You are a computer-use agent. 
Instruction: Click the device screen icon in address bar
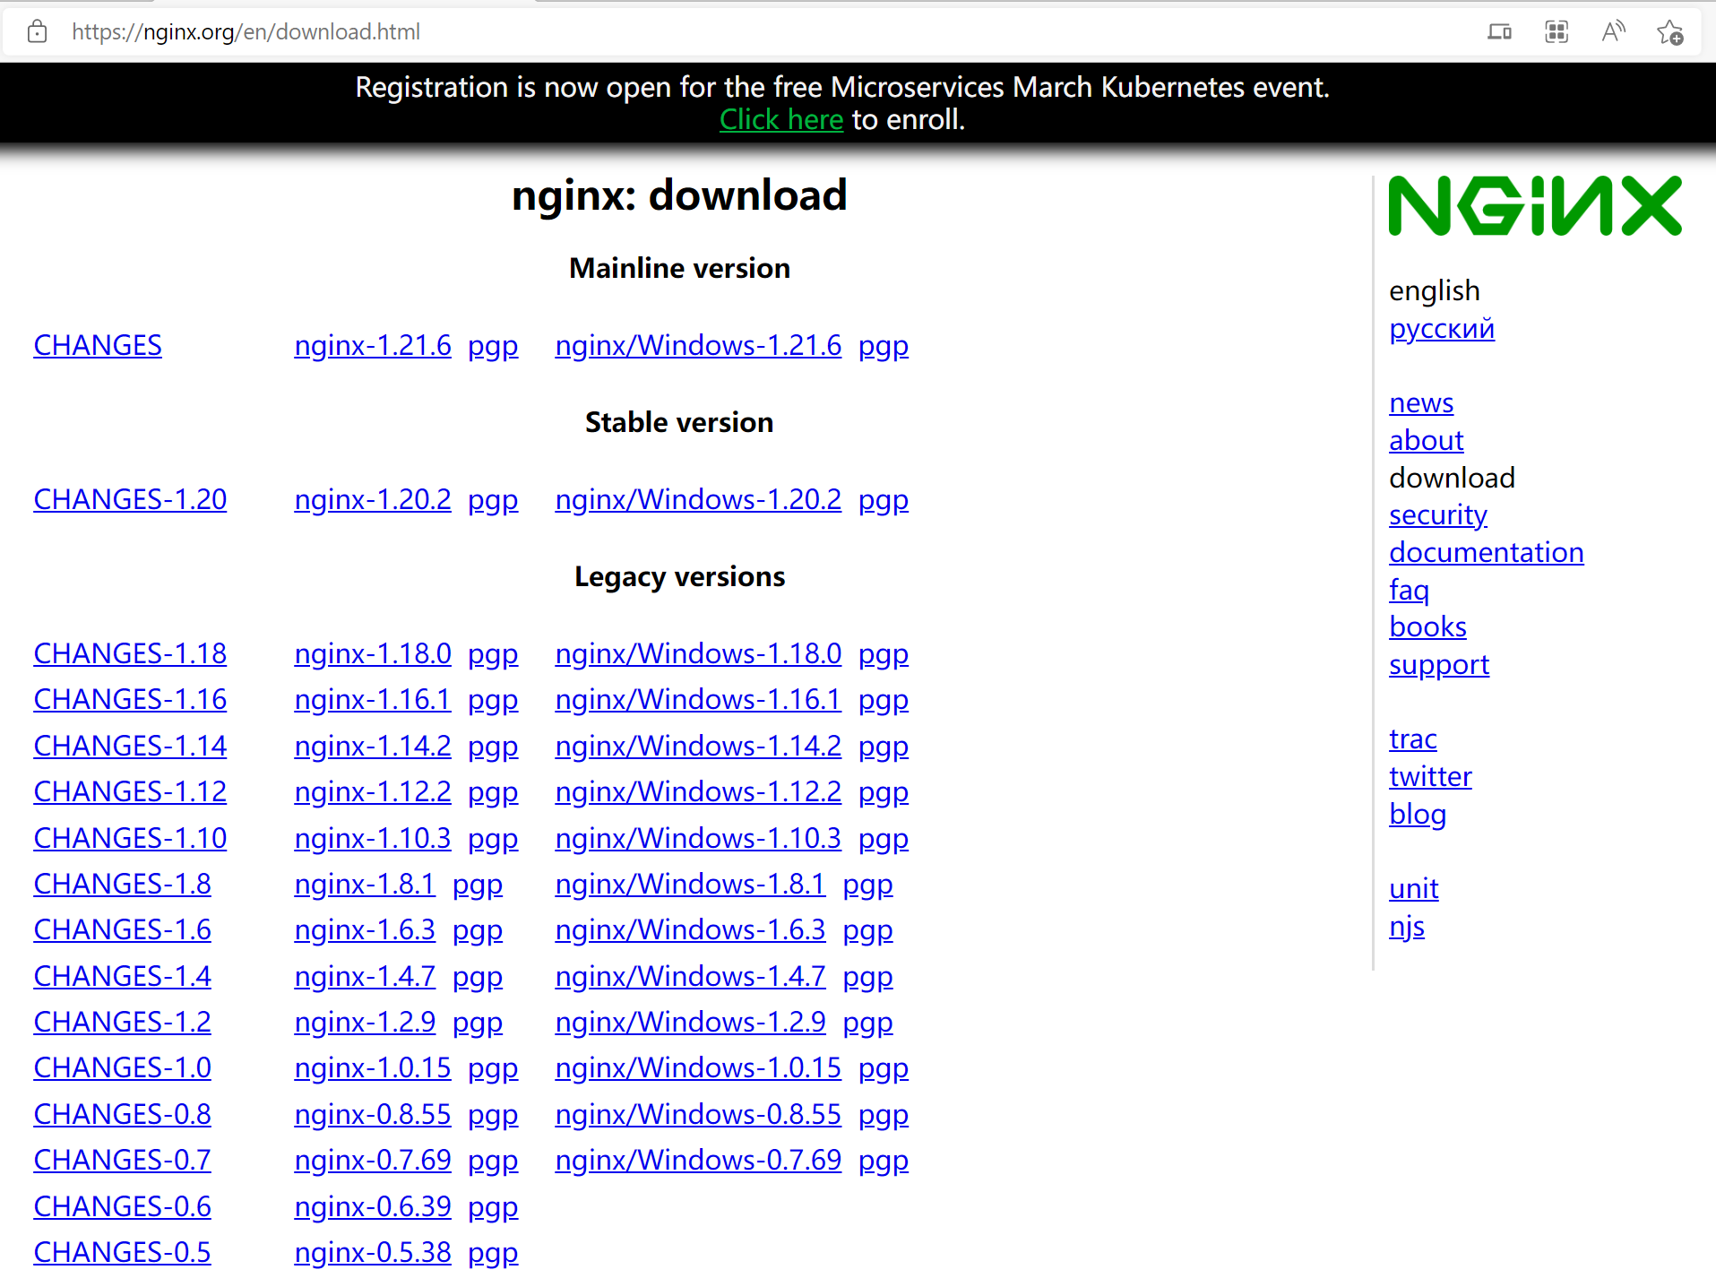1499,32
